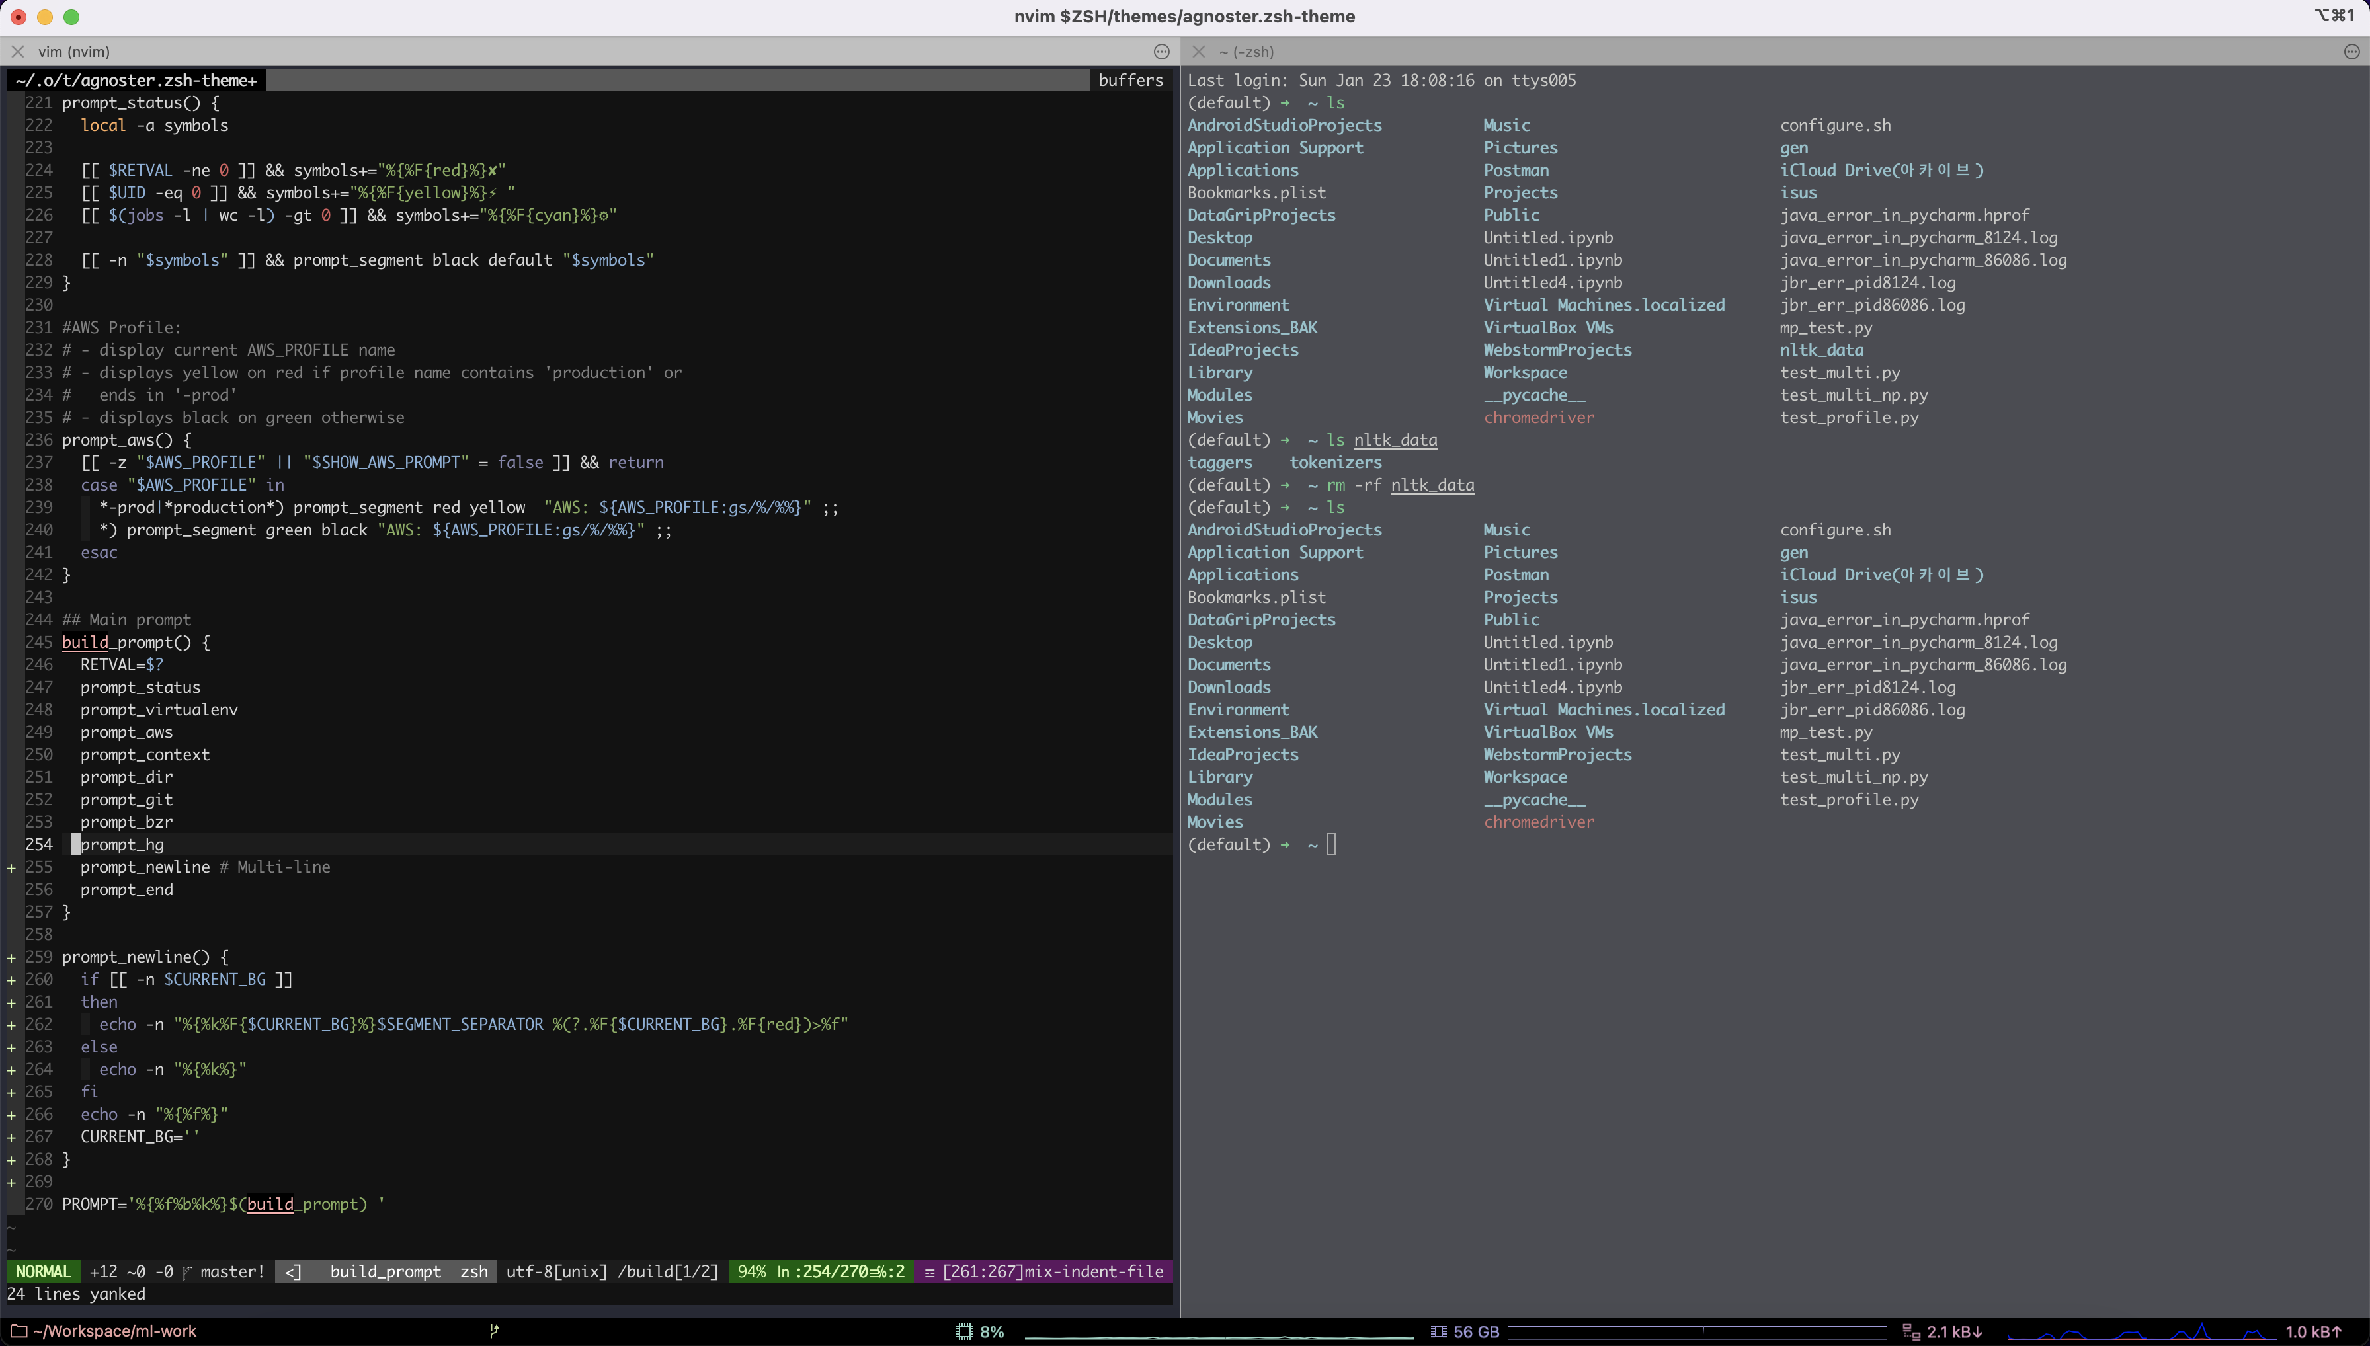Image resolution: width=2370 pixels, height=1346 pixels.
Task: Click the plus git sign on line 255
Action: (11, 867)
